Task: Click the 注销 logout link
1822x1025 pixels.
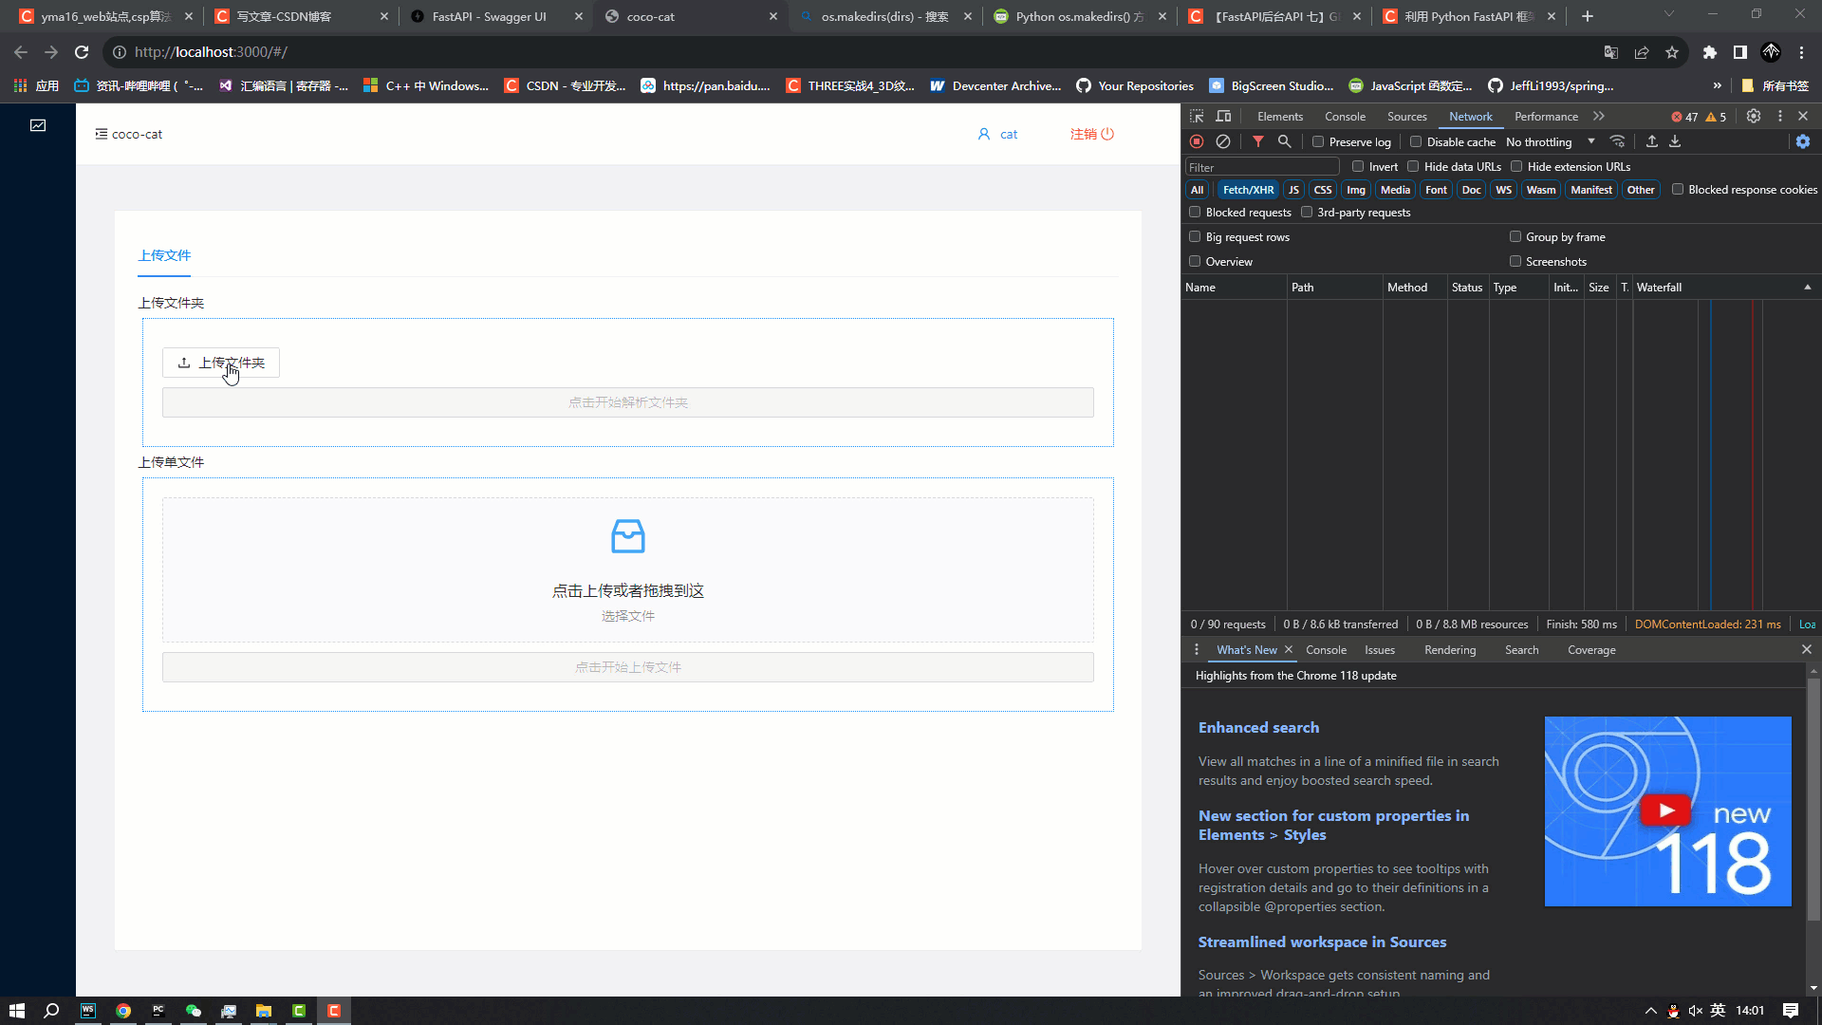Action: pos(1091,134)
